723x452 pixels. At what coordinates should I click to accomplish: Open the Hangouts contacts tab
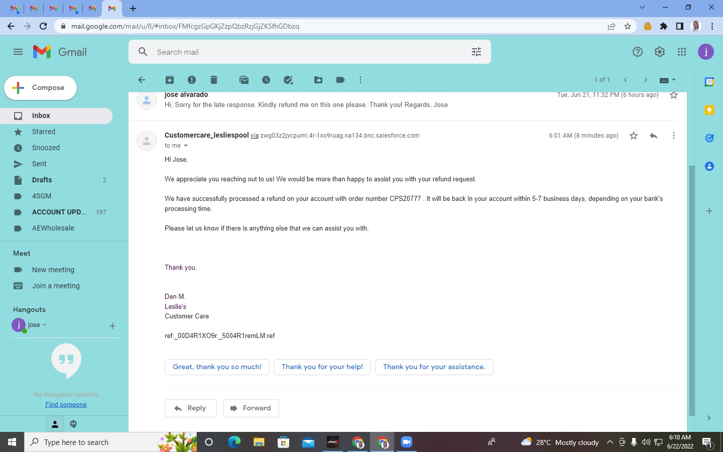point(55,424)
